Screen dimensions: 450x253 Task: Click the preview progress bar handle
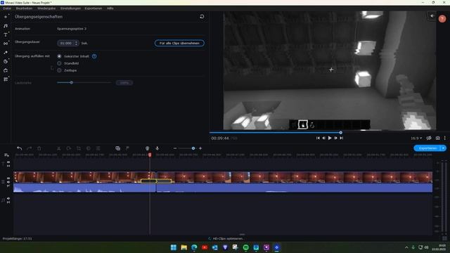pos(340,133)
